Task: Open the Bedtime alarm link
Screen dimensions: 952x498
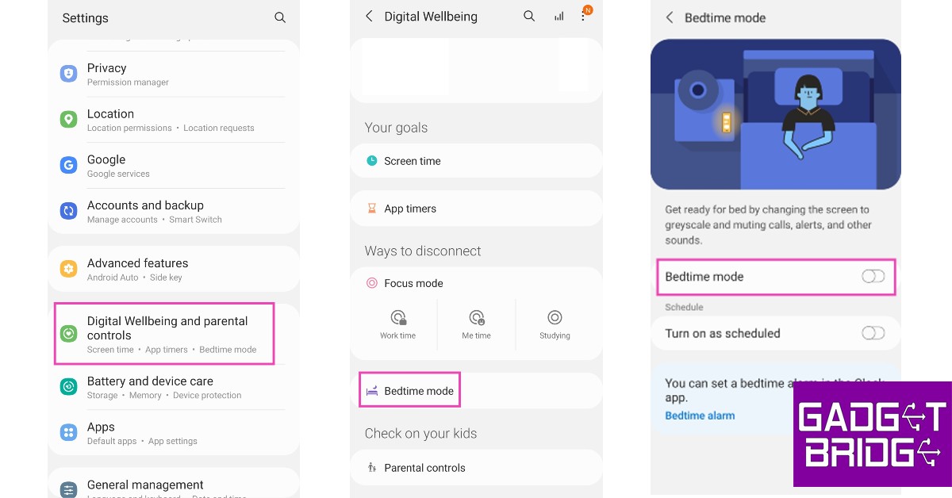Action: [x=700, y=415]
